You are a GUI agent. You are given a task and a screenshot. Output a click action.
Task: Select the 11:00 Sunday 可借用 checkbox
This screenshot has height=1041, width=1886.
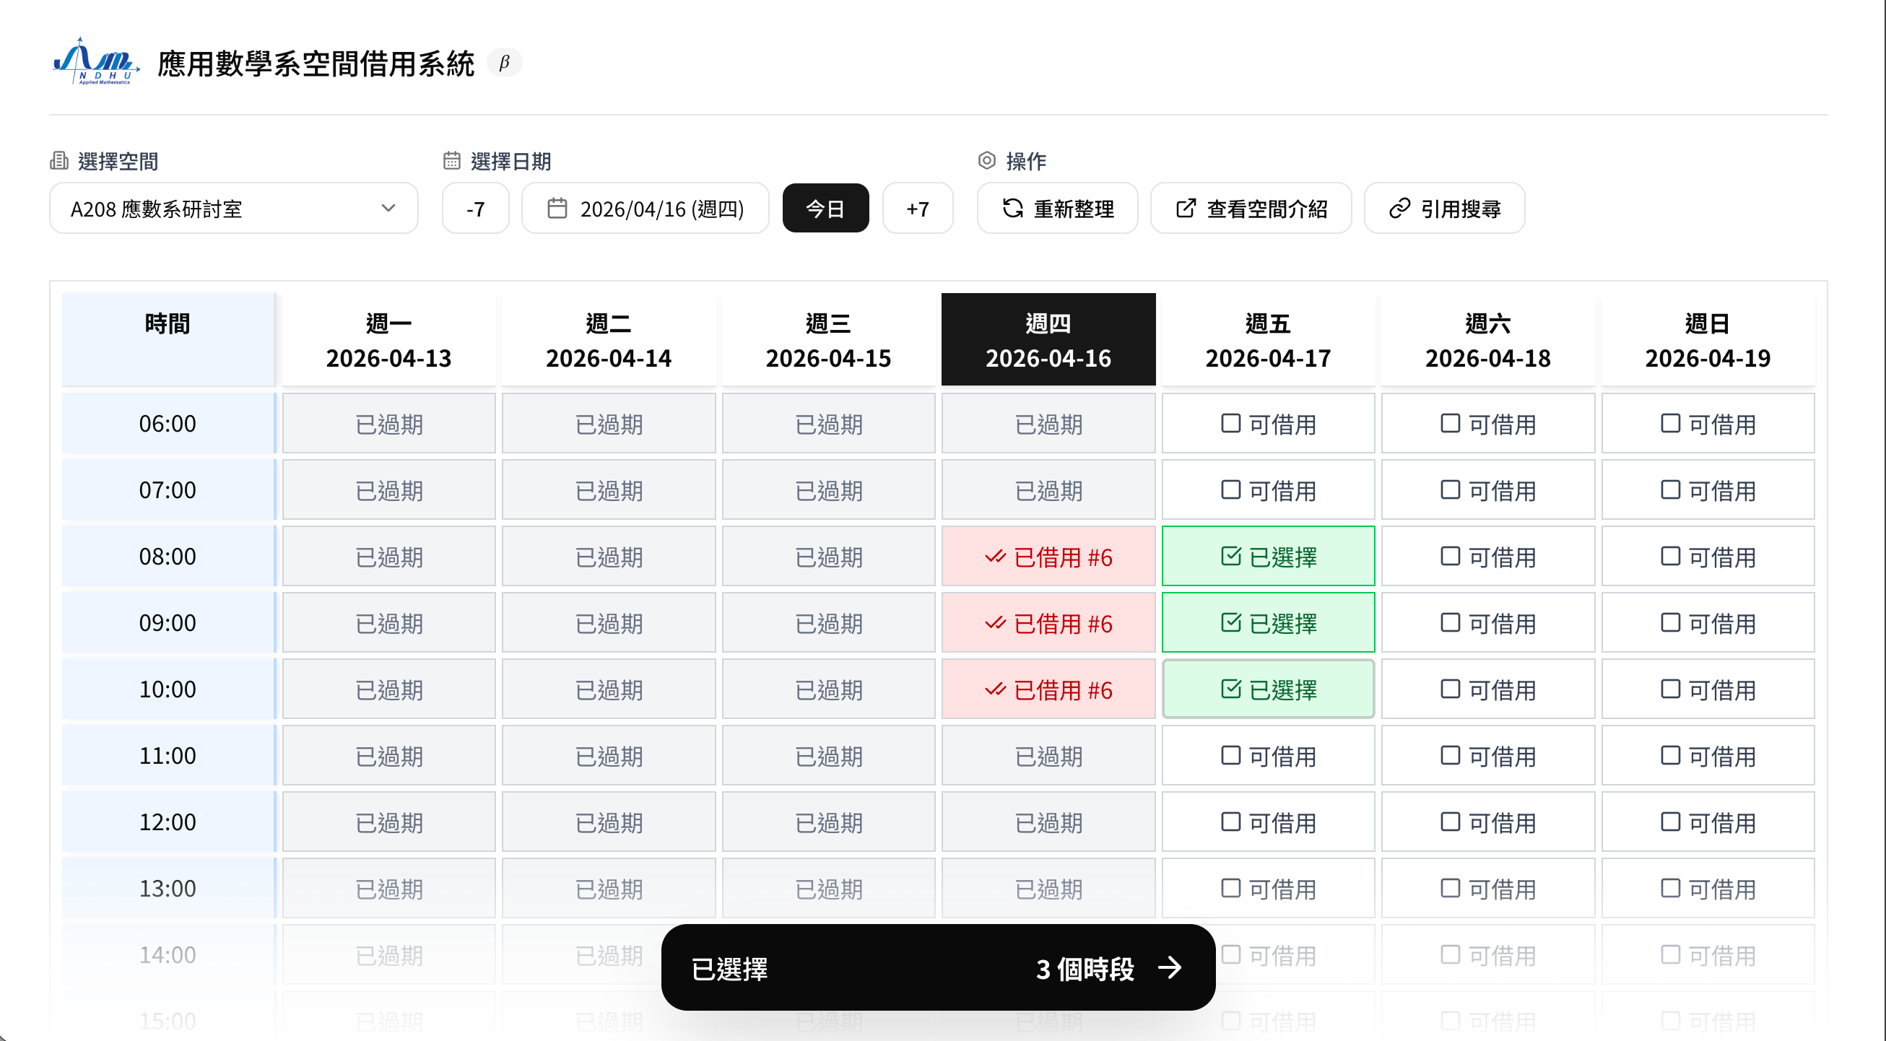[x=1708, y=755]
